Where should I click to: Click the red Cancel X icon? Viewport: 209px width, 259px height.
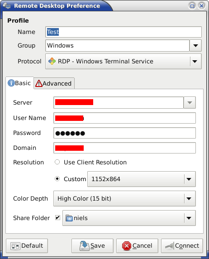point(127,246)
